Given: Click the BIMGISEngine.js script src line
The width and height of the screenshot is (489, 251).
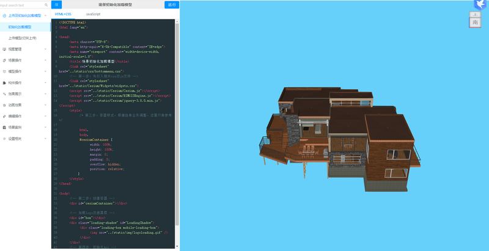Looking at the screenshot, I should (x=120, y=96).
